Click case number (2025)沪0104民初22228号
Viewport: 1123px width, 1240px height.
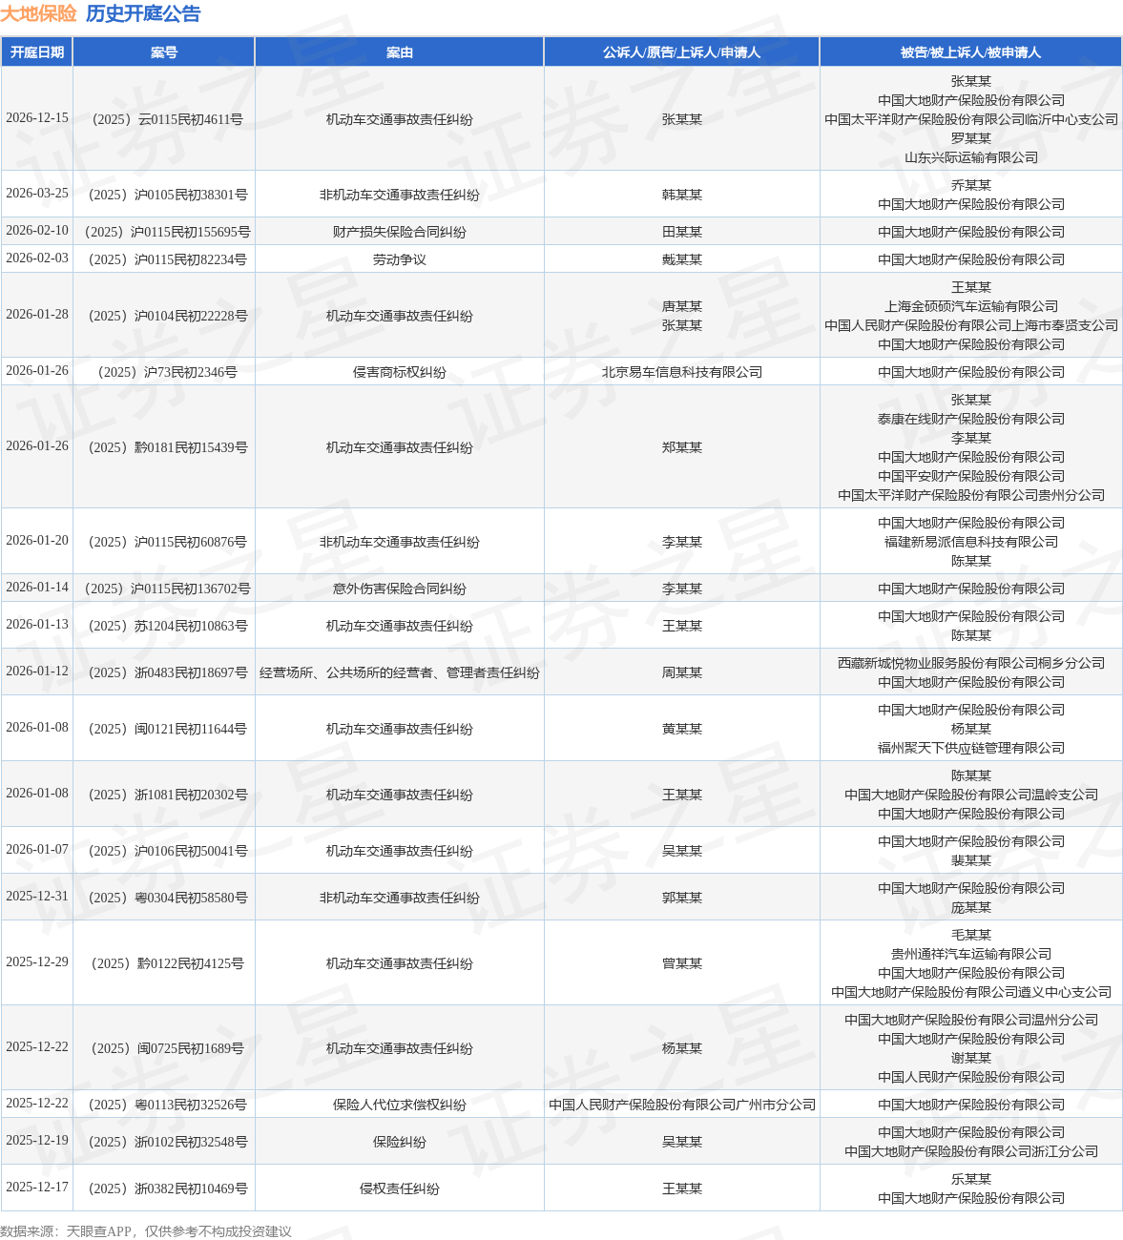(164, 316)
